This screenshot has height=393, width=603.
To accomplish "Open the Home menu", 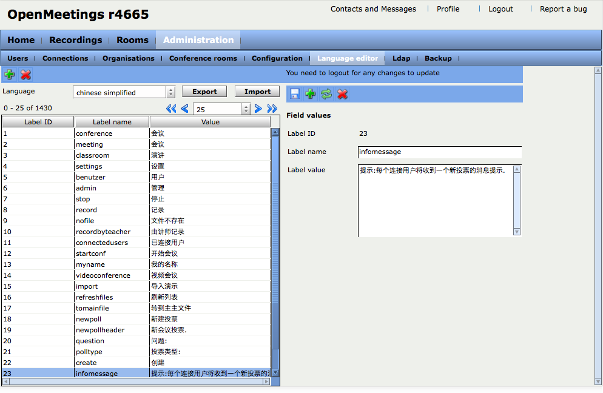I will [x=21, y=40].
